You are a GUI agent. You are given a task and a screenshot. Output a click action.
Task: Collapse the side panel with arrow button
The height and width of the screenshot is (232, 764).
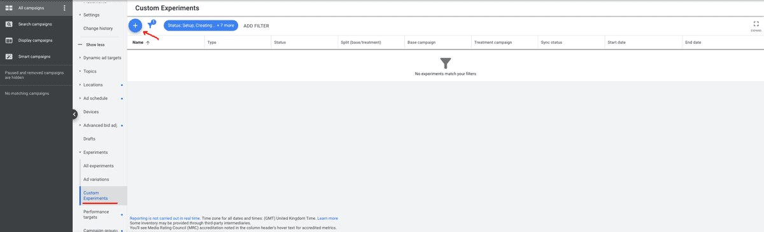pos(74,114)
